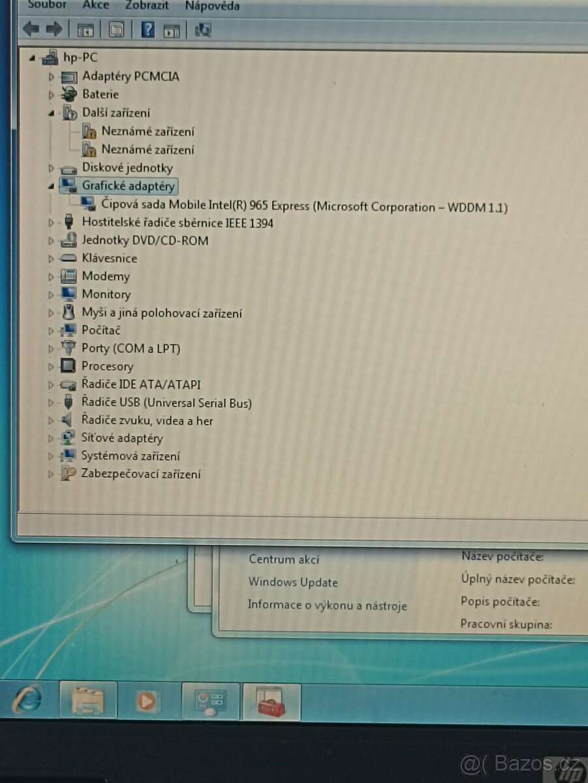Click the Další zařízení question mark icon

click(x=69, y=113)
